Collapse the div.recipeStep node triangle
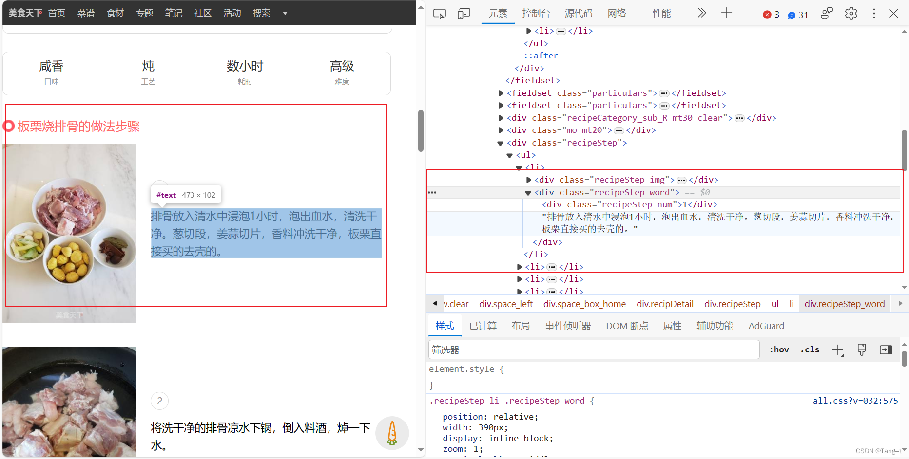Image resolution: width=909 pixels, height=459 pixels. pos(500,143)
